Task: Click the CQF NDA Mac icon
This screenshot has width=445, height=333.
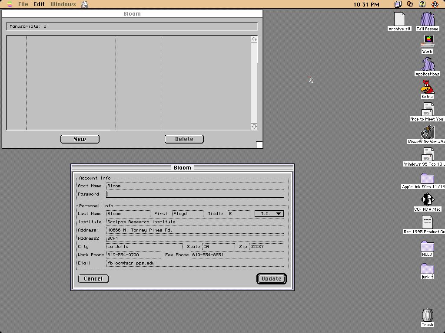Action: click(427, 200)
